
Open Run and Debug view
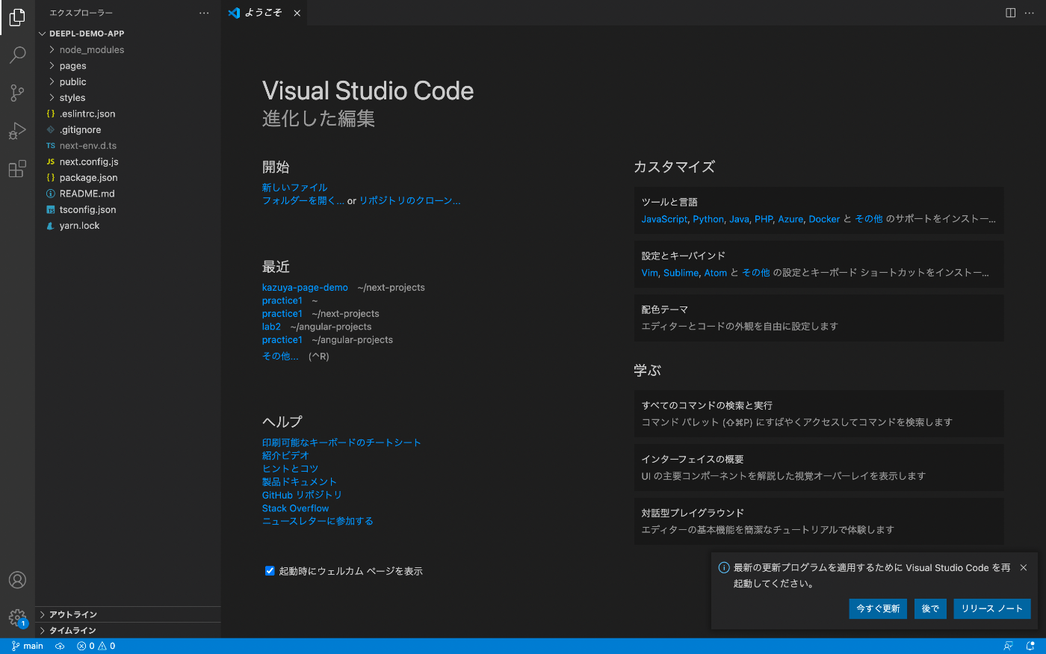[17, 131]
